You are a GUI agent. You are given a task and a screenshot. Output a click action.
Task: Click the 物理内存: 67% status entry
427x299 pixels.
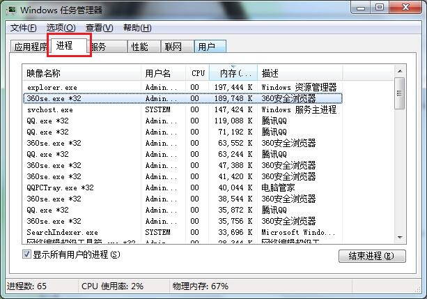click(200, 286)
